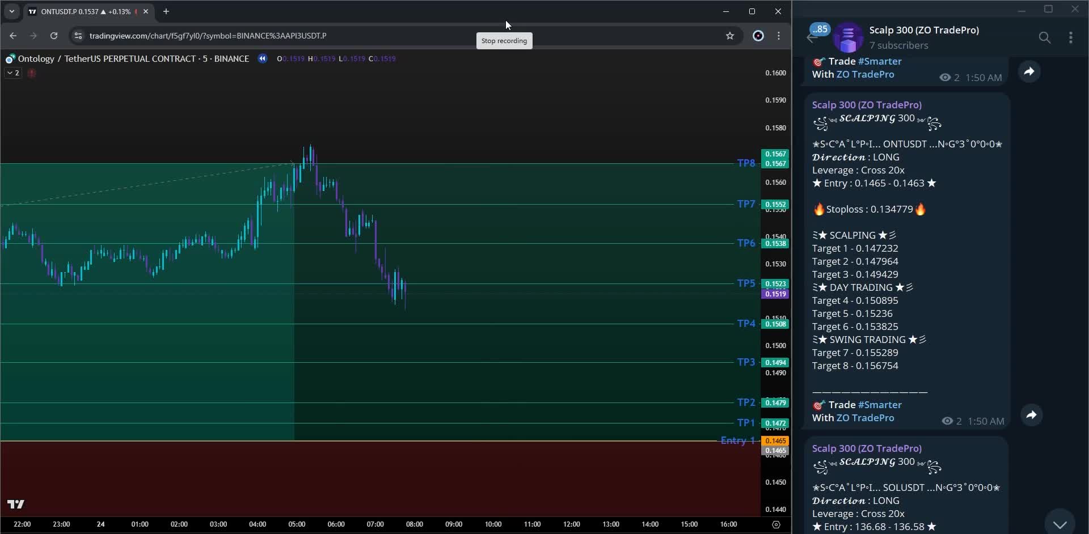Image resolution: width=1089 pixels, height=534 pixels.
Task: Open Telegram channel more options menu
Action: click(x=1070, y=37)
